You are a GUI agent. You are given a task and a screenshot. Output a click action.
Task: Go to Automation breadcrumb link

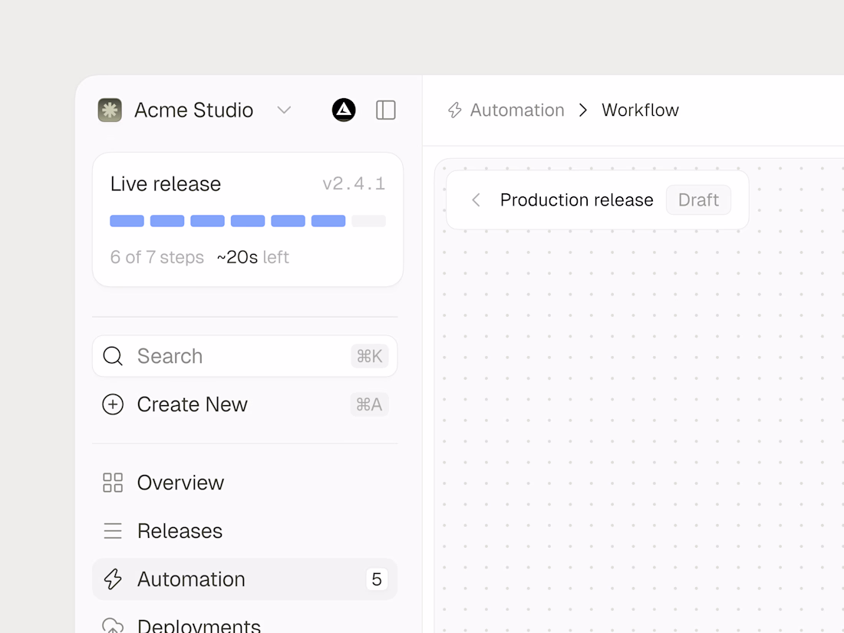(517, 110)
